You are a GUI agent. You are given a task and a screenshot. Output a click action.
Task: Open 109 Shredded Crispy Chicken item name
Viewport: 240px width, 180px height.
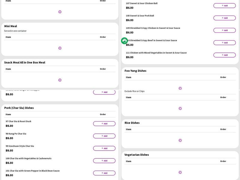click(153, 28)
